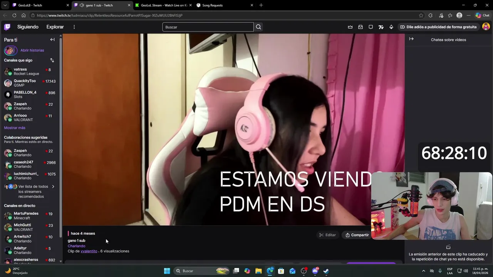Click the Editar clip button
This screenshot has width=493, height=277.
tap(327, 235)
